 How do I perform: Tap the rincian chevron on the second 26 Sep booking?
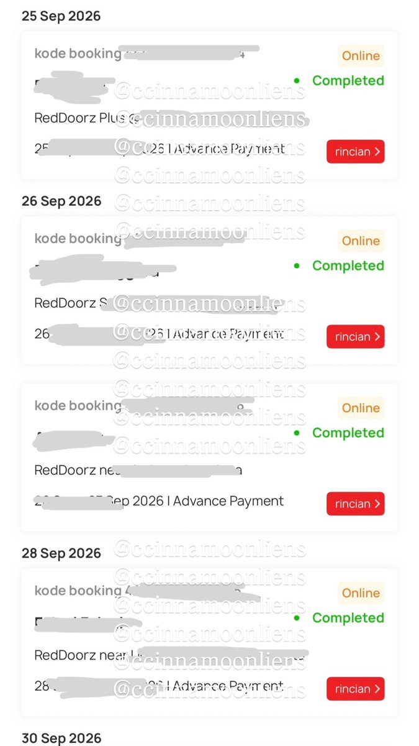377,504
